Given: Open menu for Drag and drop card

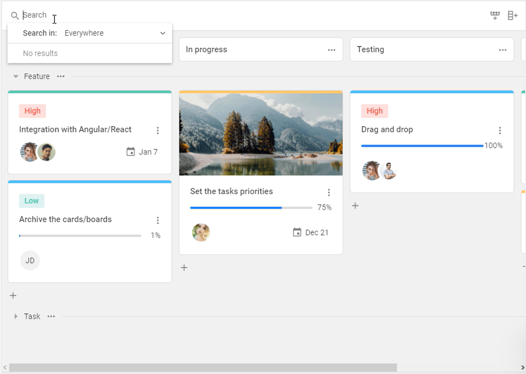Looking at the screenshot, I should (x=500, y=130).
